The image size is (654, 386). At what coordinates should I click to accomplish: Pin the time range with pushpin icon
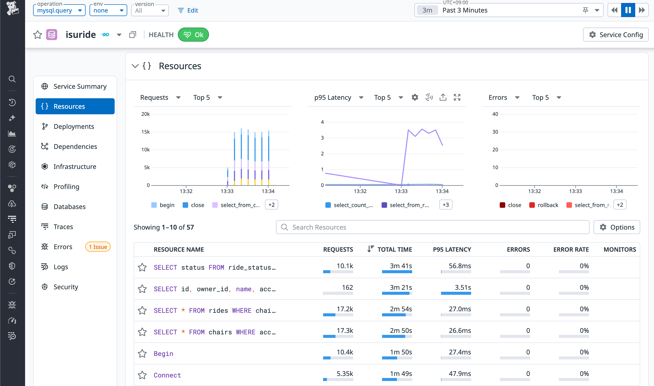[585, 10]
